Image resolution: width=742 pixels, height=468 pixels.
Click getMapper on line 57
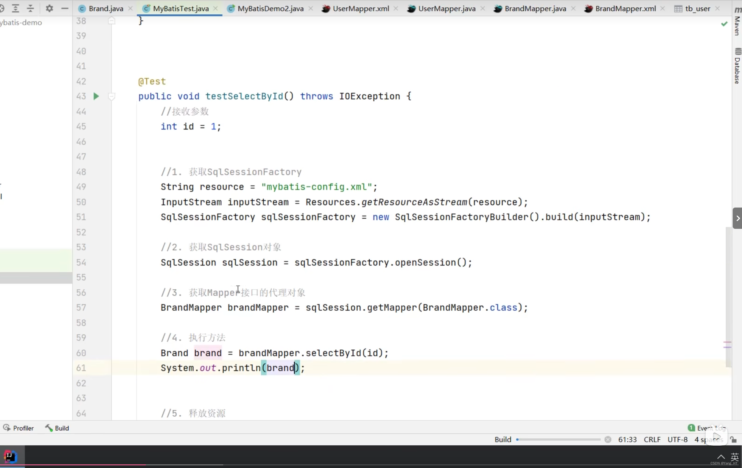(x=392, y=308)
